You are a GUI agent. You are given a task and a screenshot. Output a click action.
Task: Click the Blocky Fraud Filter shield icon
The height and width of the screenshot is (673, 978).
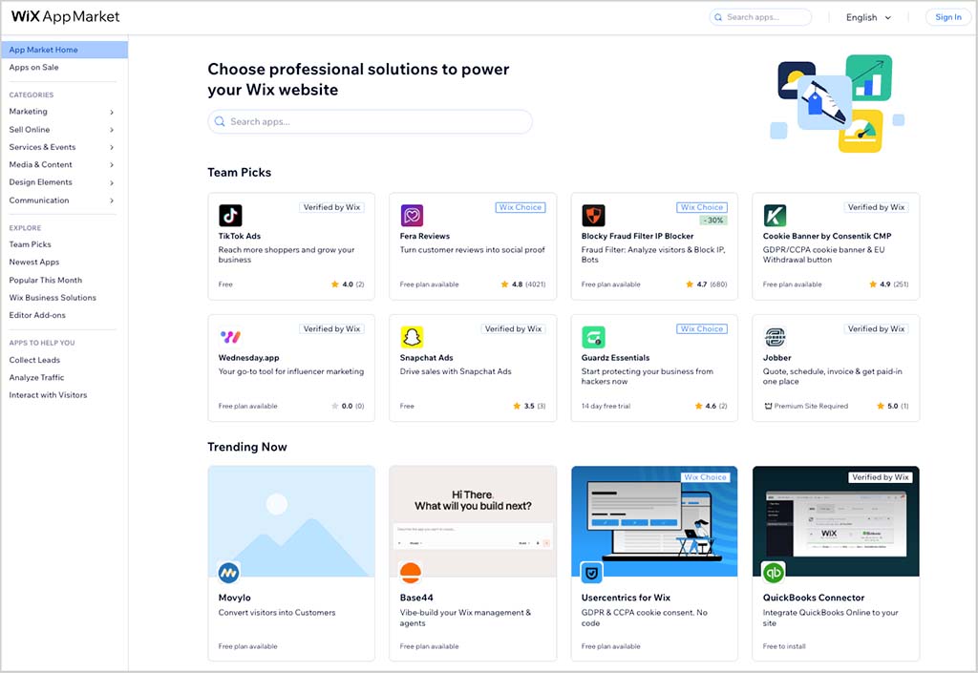click(x=593, y=216)
